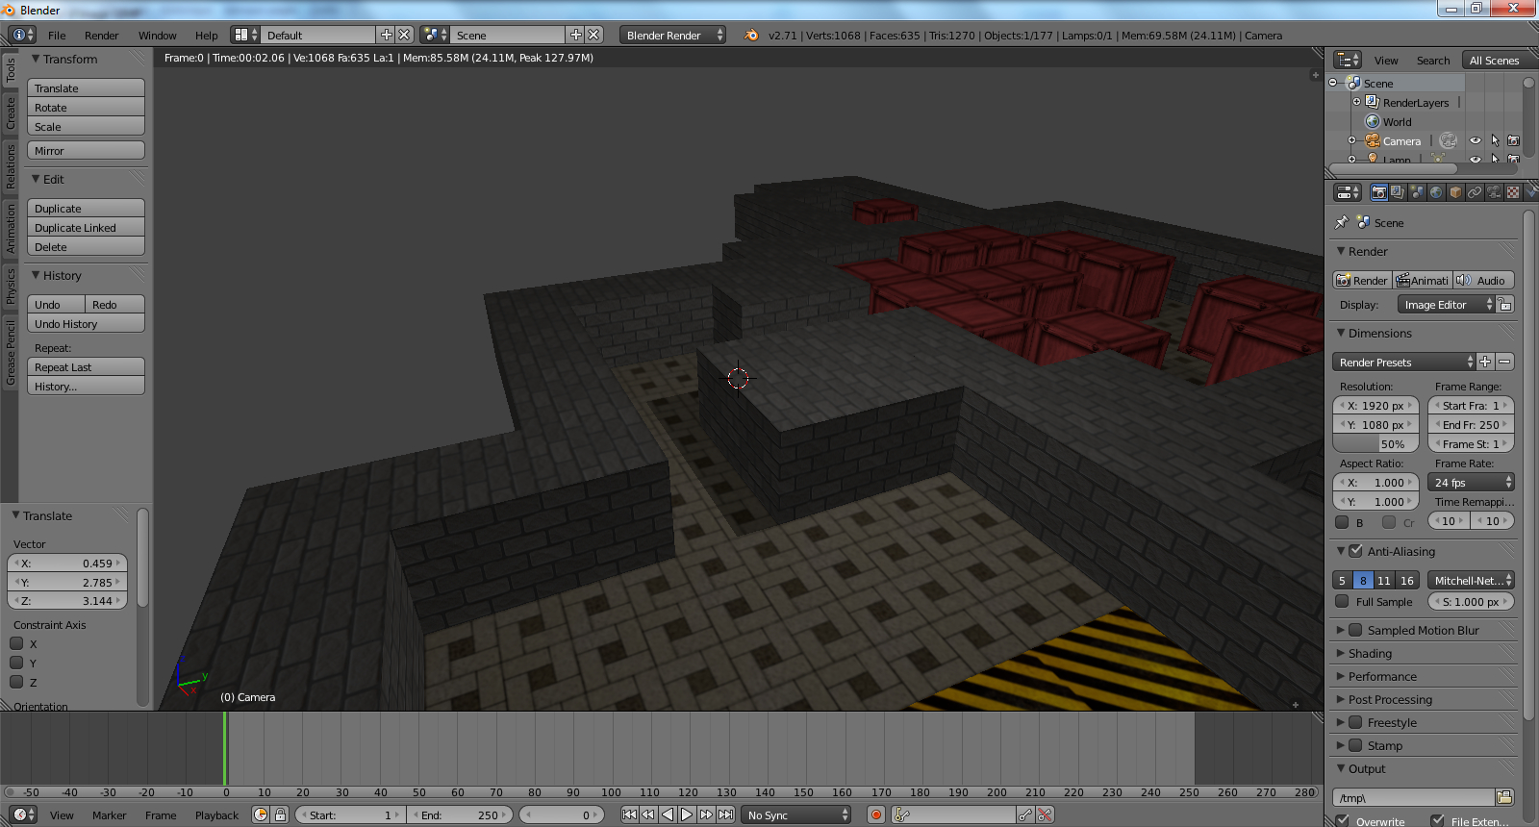
Task: Open the Render properties tab icon
Action: point(1378,192)
